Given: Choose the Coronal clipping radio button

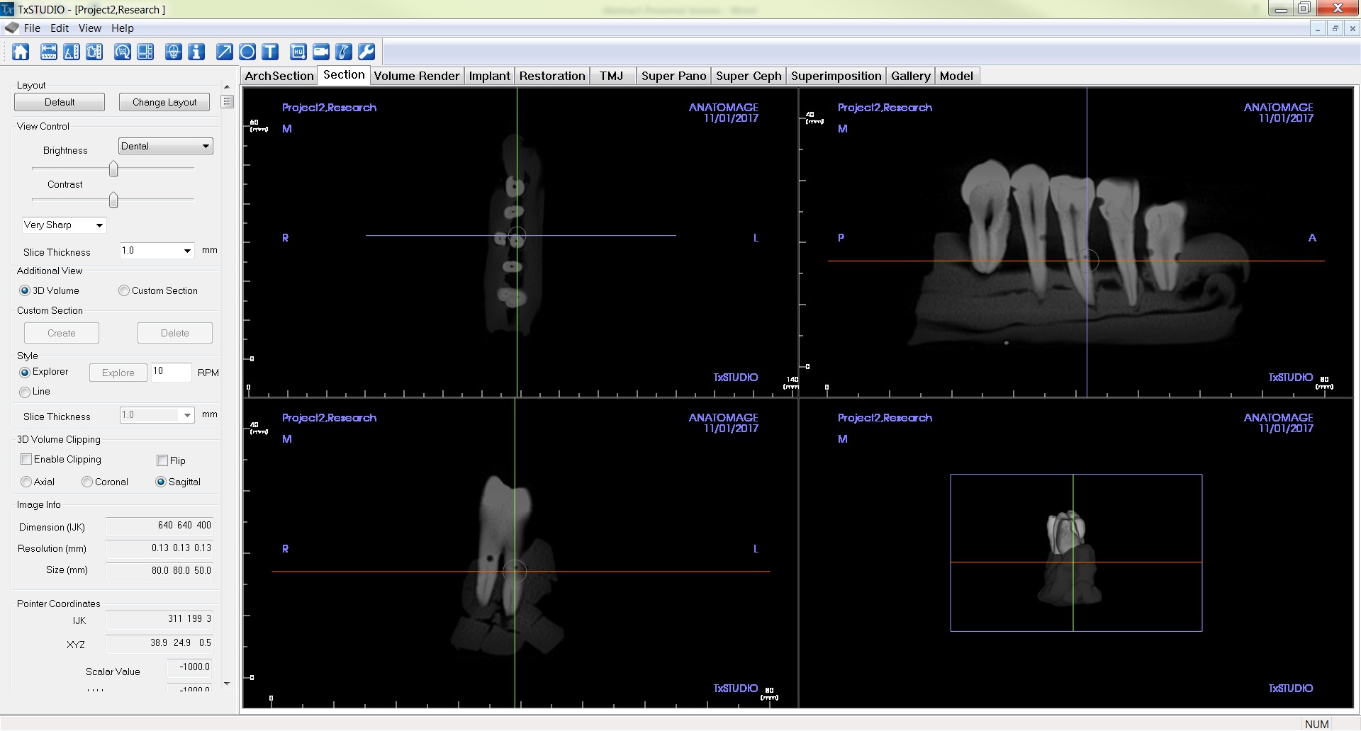Looking at the screenshot, I should [87, 482].
